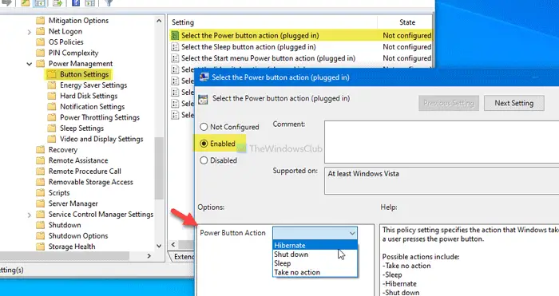559x296 pixels.
Task: Click the Up One Level folder toolbar icon
Action: point(26,3)
